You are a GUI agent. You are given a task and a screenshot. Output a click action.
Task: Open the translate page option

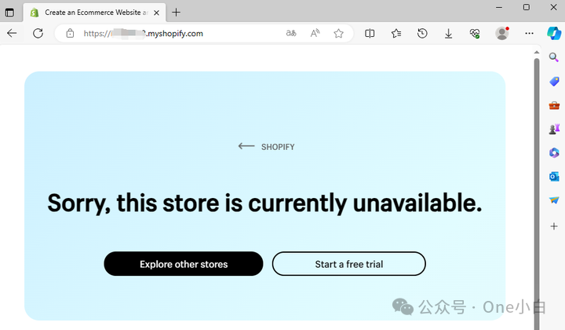(291, 34)
